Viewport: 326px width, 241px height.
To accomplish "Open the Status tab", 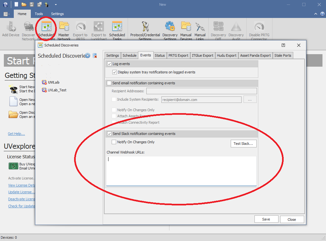I will point(160,55).
